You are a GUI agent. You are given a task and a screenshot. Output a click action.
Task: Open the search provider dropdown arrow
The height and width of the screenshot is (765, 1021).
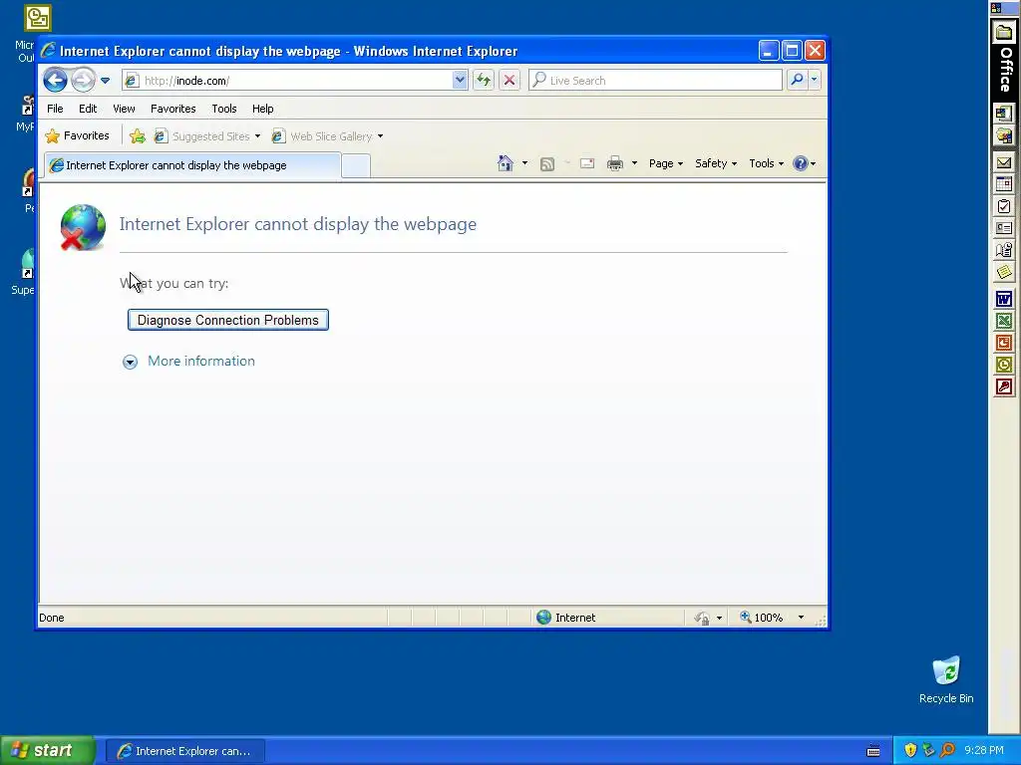point(814,80)
